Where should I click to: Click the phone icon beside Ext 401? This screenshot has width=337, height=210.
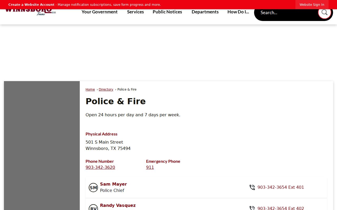[252, 187]
